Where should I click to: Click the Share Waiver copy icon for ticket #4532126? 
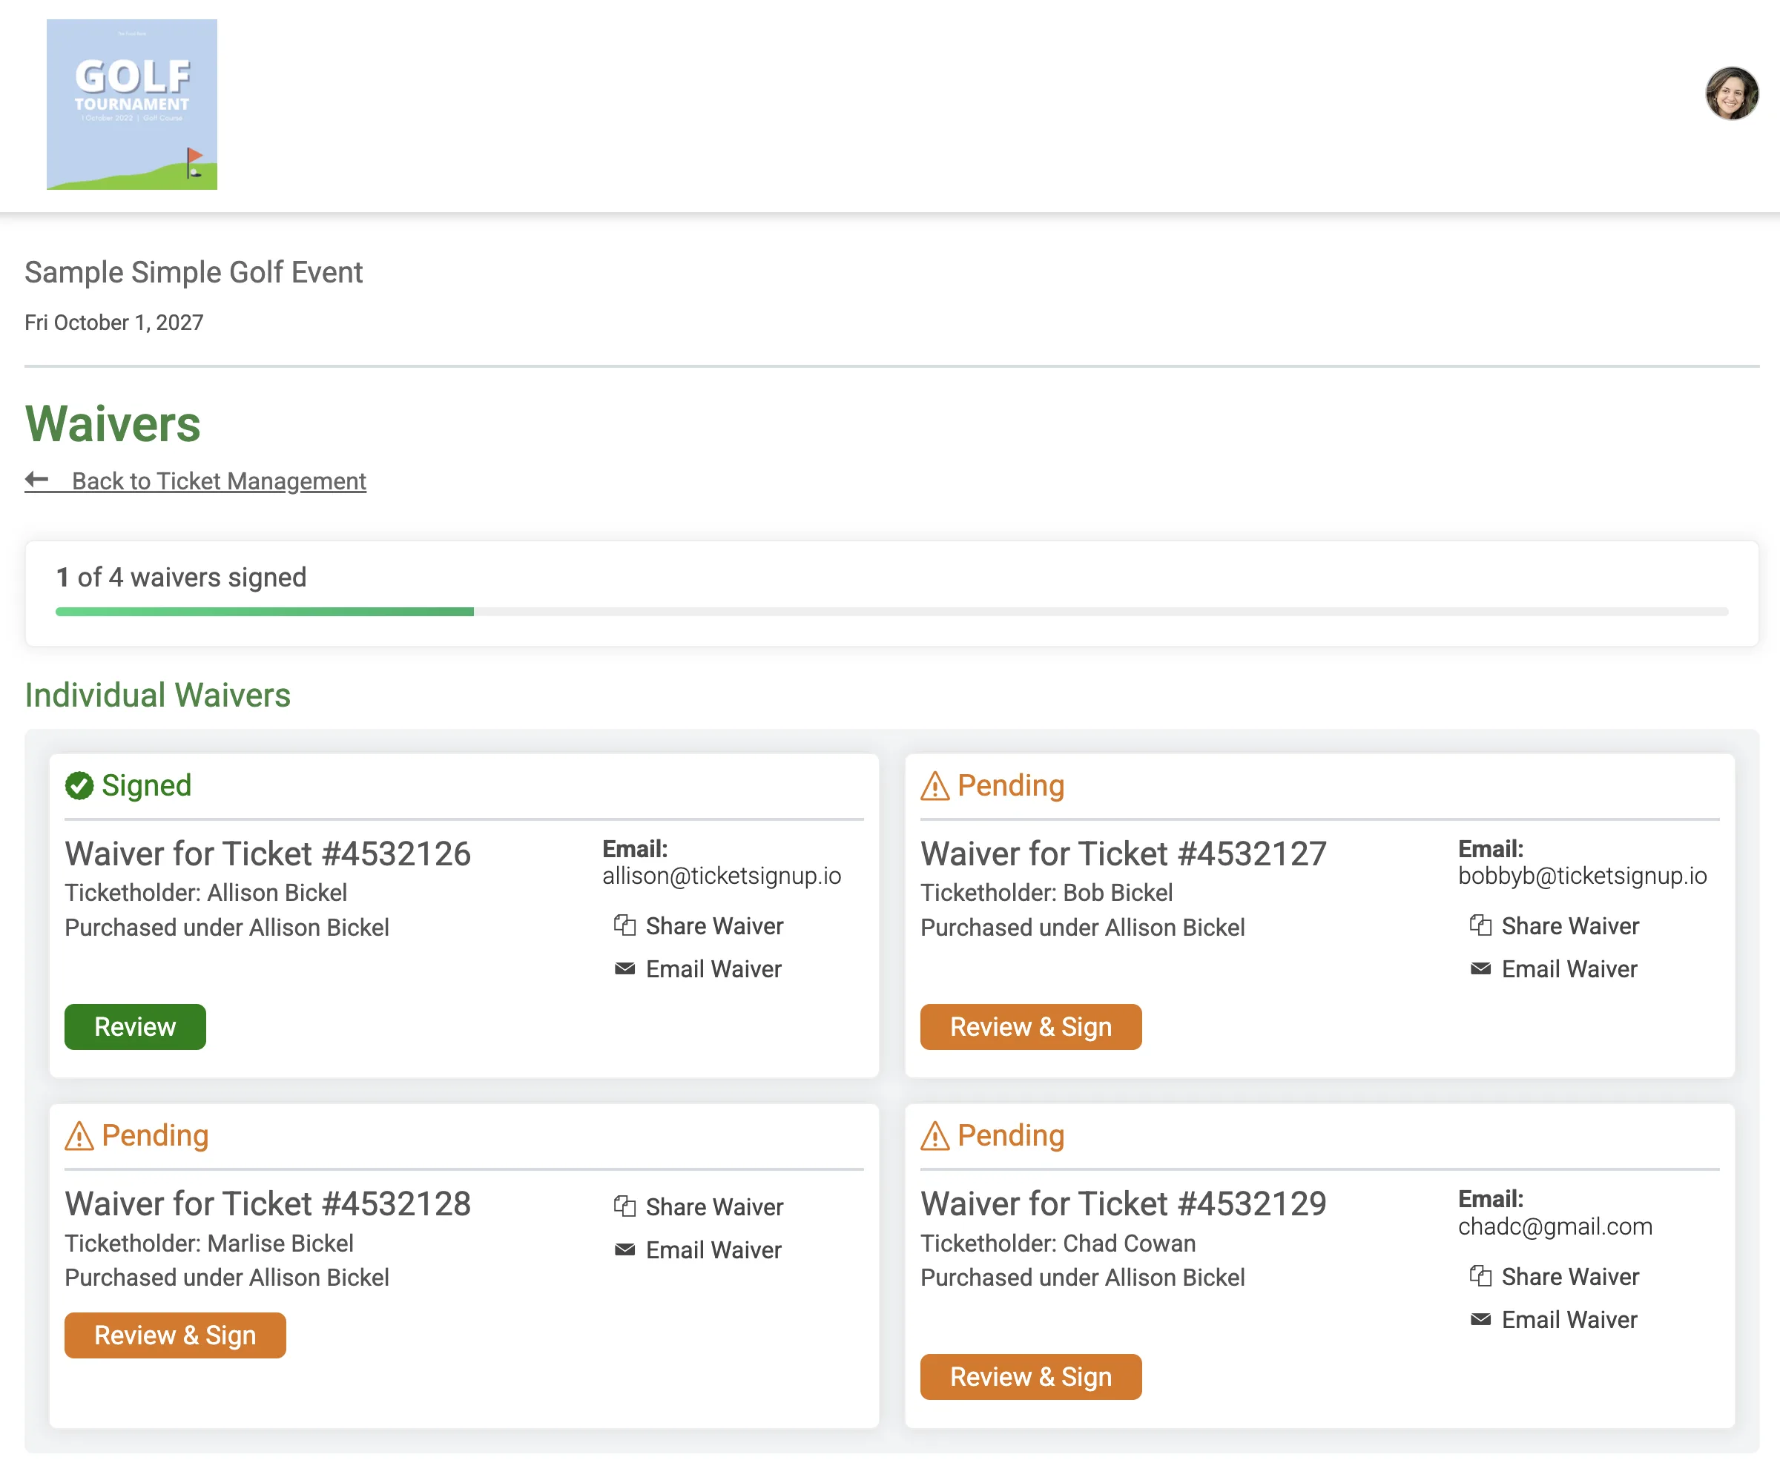tap(624, 925)
